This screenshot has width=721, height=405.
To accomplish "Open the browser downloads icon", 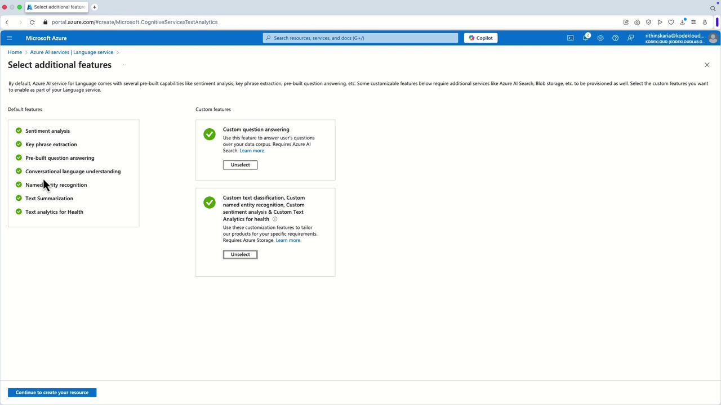I will tap(682, 22).
